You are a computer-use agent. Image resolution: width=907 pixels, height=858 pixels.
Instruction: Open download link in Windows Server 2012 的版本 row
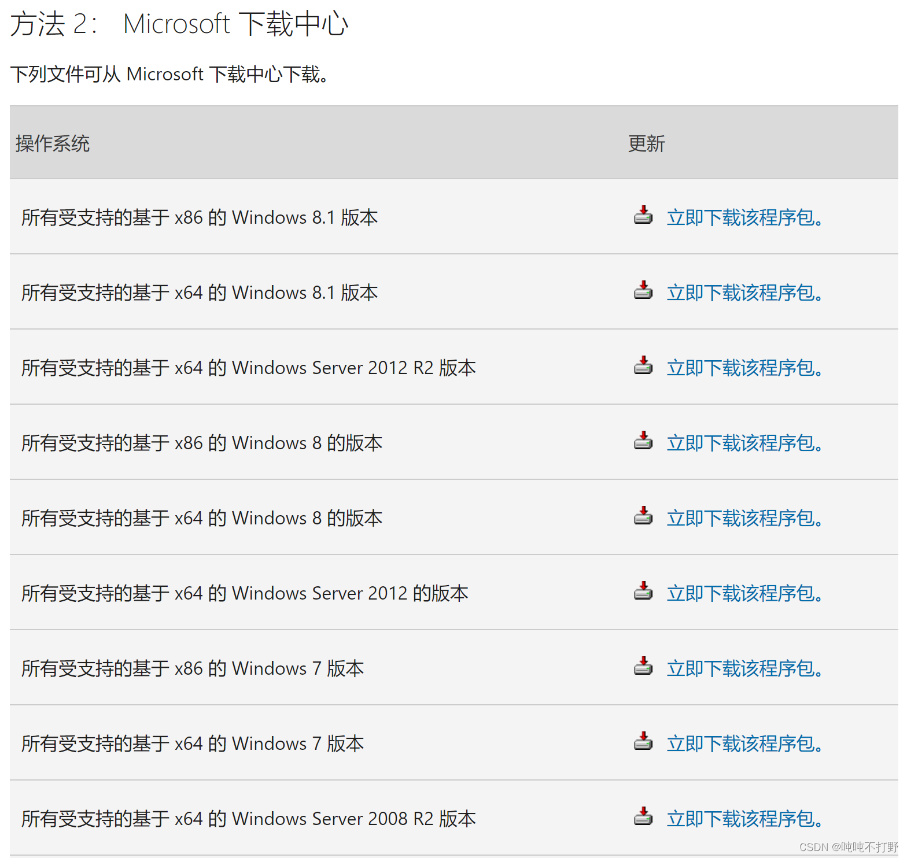(744, 593)
